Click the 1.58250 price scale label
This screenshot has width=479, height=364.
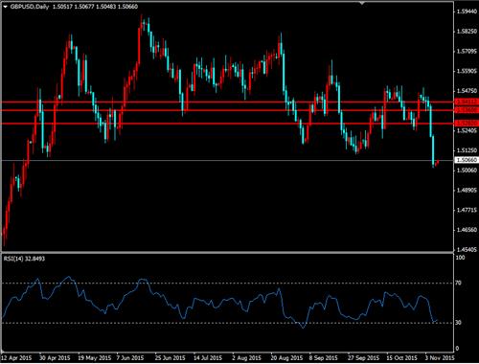(467, 32)
